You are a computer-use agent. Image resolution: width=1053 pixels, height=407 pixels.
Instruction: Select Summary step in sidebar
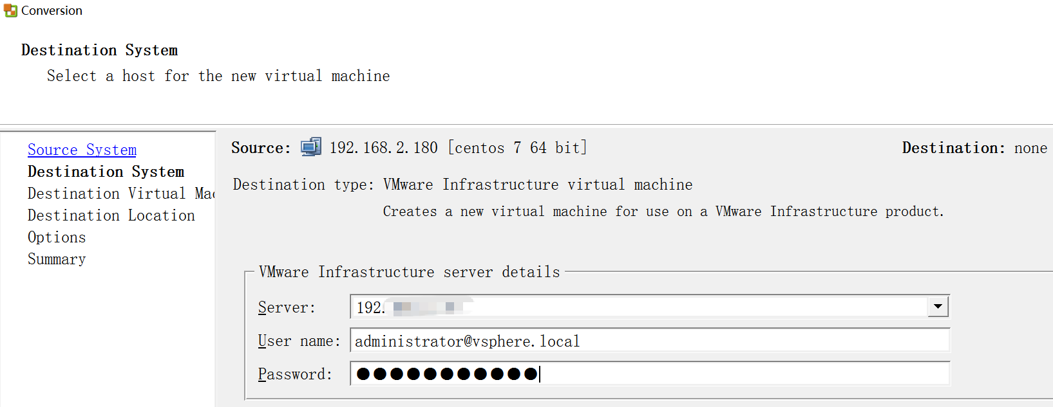pyautogui.click(x=57, y=259)
